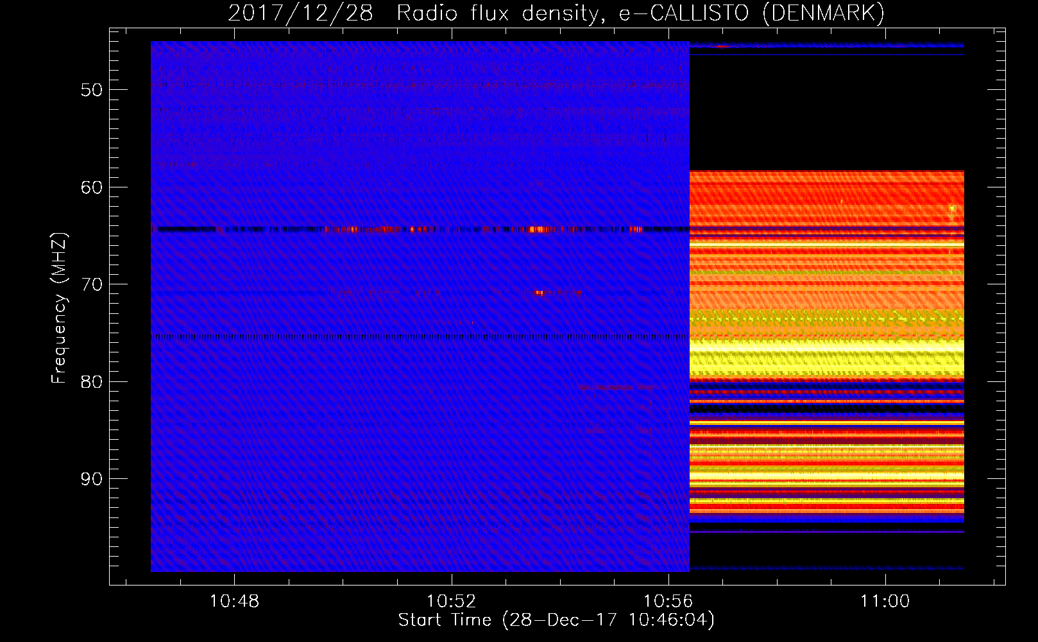Click the 50 frequency tick label
This screenshot has width=1038, height=642.
coord(92,90)
